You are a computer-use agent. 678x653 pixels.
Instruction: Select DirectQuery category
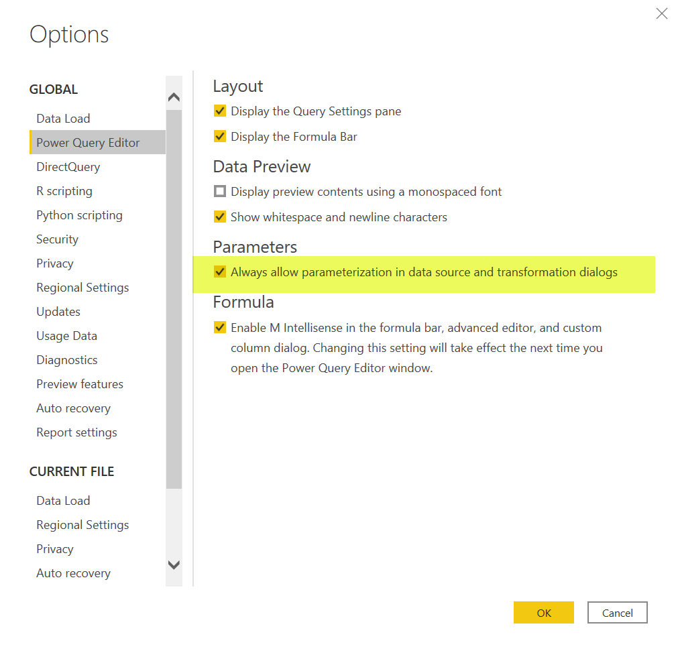pos(68,167)
